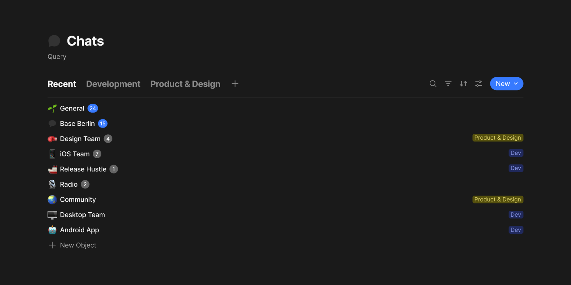The image size is (571, 285).
Task: Open the Release Hustle chat
Action: [x=83, y=169]
